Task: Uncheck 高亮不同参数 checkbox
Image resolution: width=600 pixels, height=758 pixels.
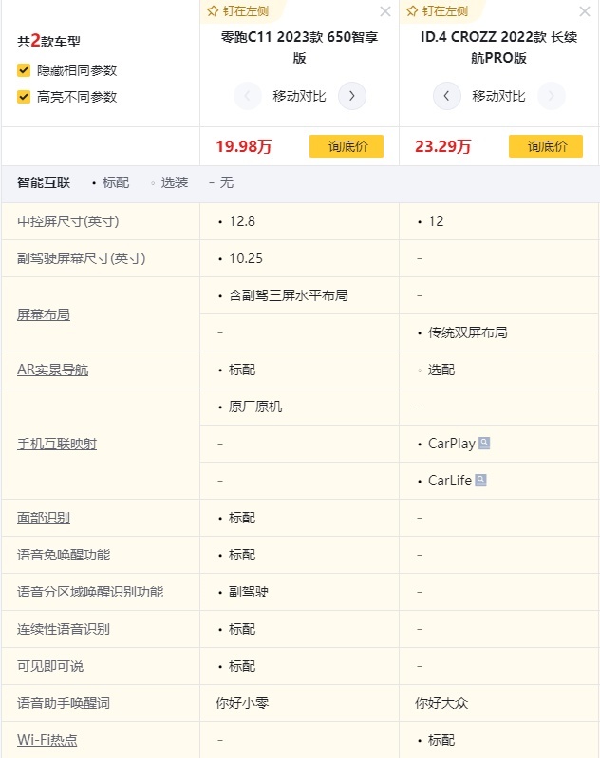Action: pyautogui.click(x=24, y=97)
